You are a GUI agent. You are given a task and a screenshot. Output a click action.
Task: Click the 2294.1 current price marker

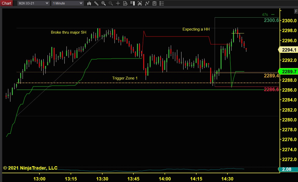(288, 50)
